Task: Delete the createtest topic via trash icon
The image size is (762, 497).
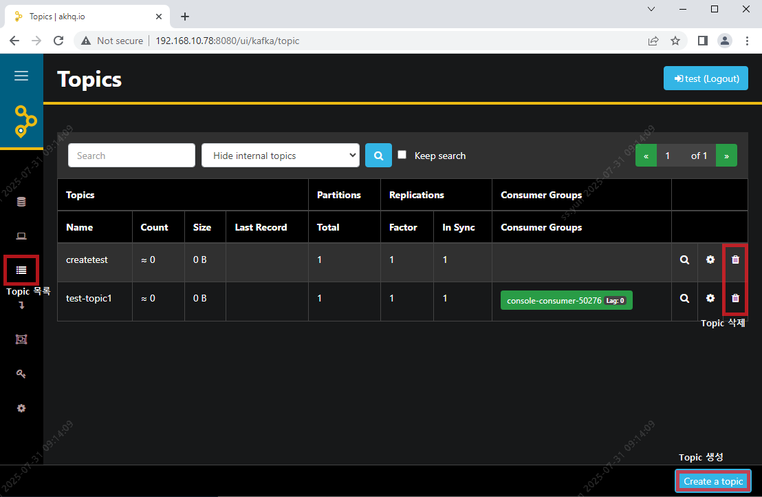Action: (x=735, y=260)
